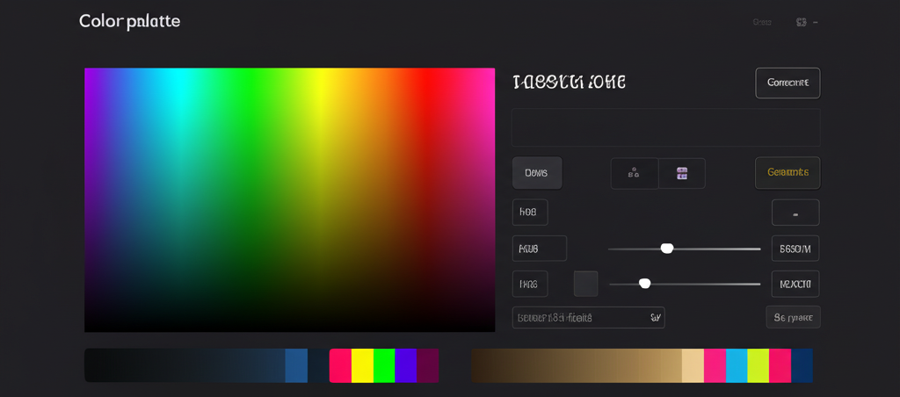
Task: Select the yellow swatch in the left bar
Action: (x=362, y=365)
